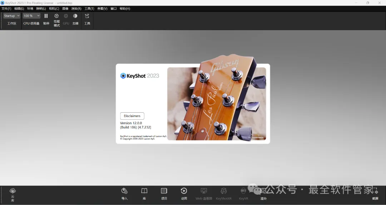Screen dimensions: 386x205
Task: Open the 渲染(R) menu
Action: [x=76, y=9]
